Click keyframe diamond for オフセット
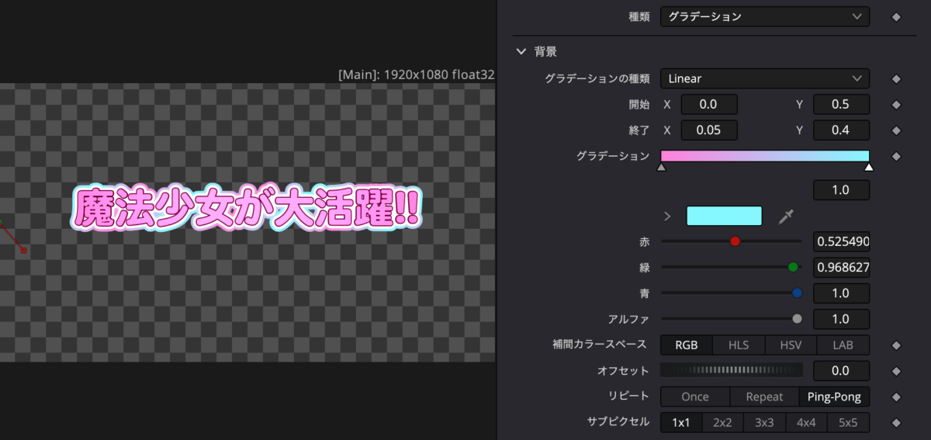The width and height of the screenshot is (931, 440). click(896, 370)
